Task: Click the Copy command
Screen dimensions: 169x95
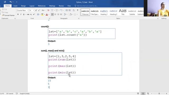Action: (5, 12)
